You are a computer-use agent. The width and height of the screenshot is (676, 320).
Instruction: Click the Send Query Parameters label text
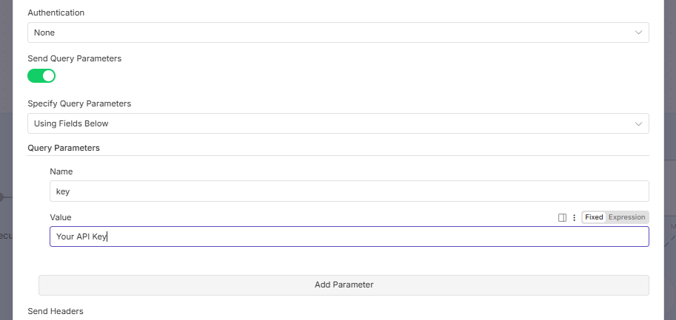pos(74,58)
